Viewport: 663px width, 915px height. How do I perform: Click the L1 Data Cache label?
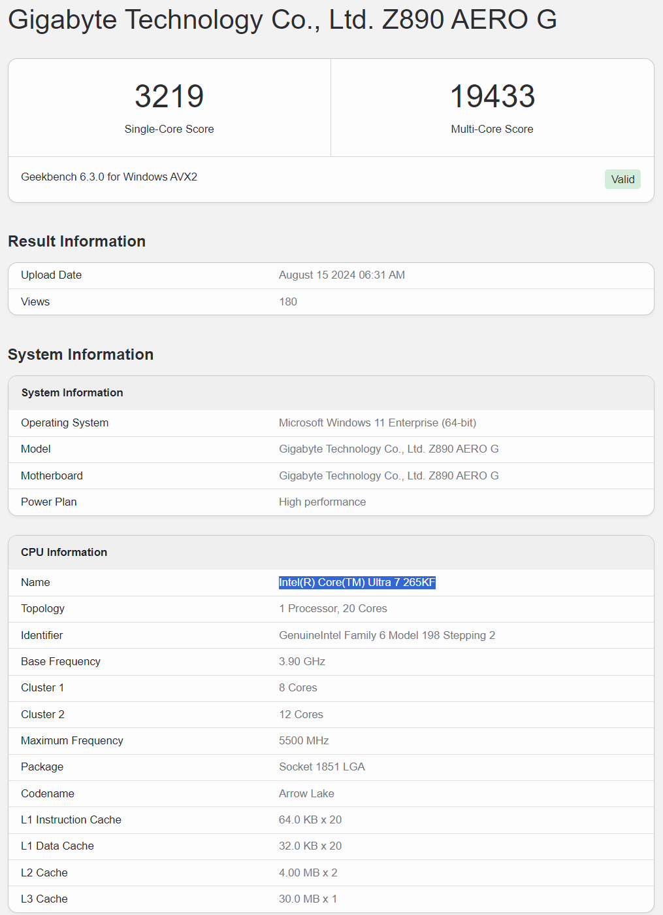pos(57,846)
